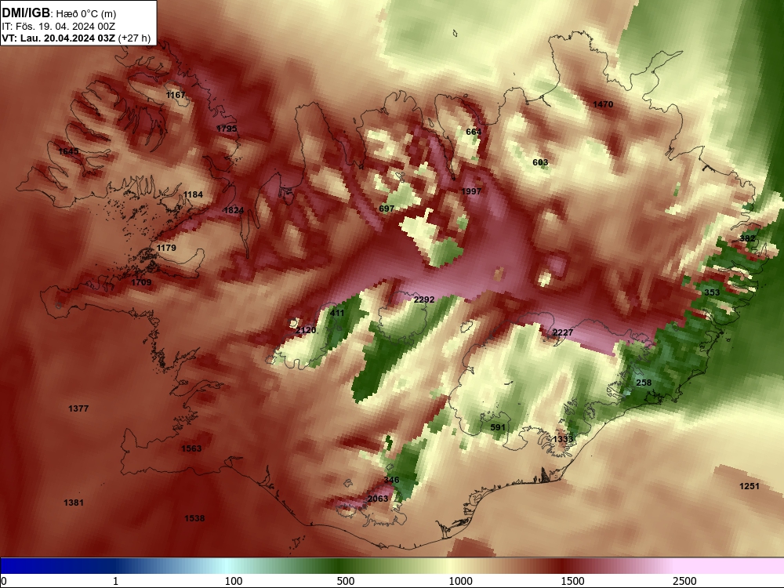784x588 pixels.
Task: Click the 1645 value in the Westfjords
Action: [68, 151]
